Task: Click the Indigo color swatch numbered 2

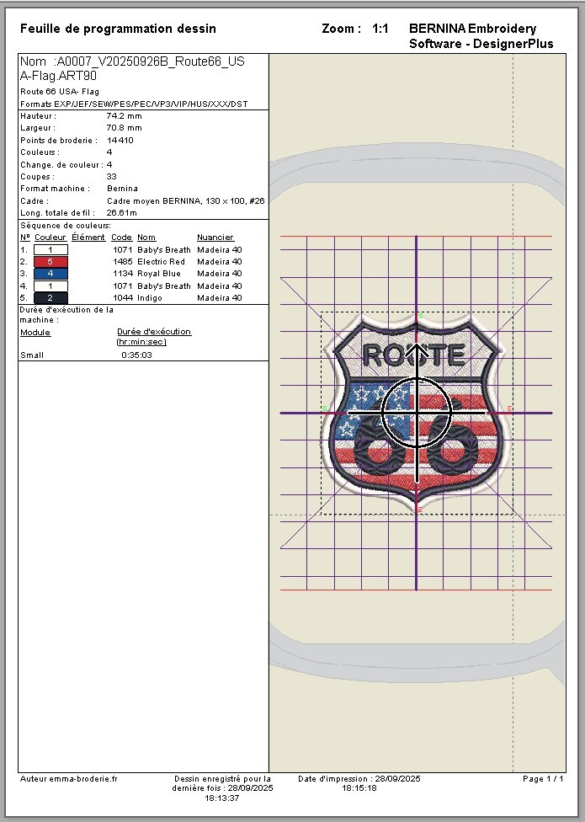Action: (51, 298)
